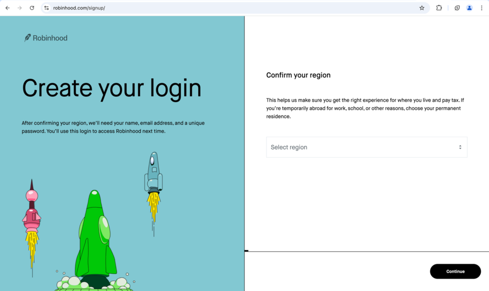The image size is (489, 291).
Task: Open the Extensions puzzle icon
Action: 439,8
